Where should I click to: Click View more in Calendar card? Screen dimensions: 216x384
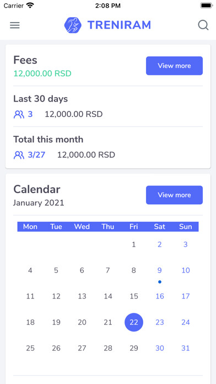pyautogui.click(x=175, y=195)
